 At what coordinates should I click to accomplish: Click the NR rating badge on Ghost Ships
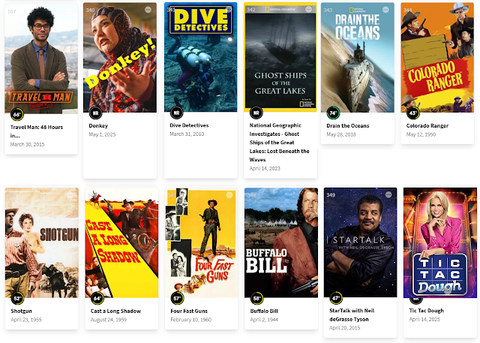click(x=256, y=113)
